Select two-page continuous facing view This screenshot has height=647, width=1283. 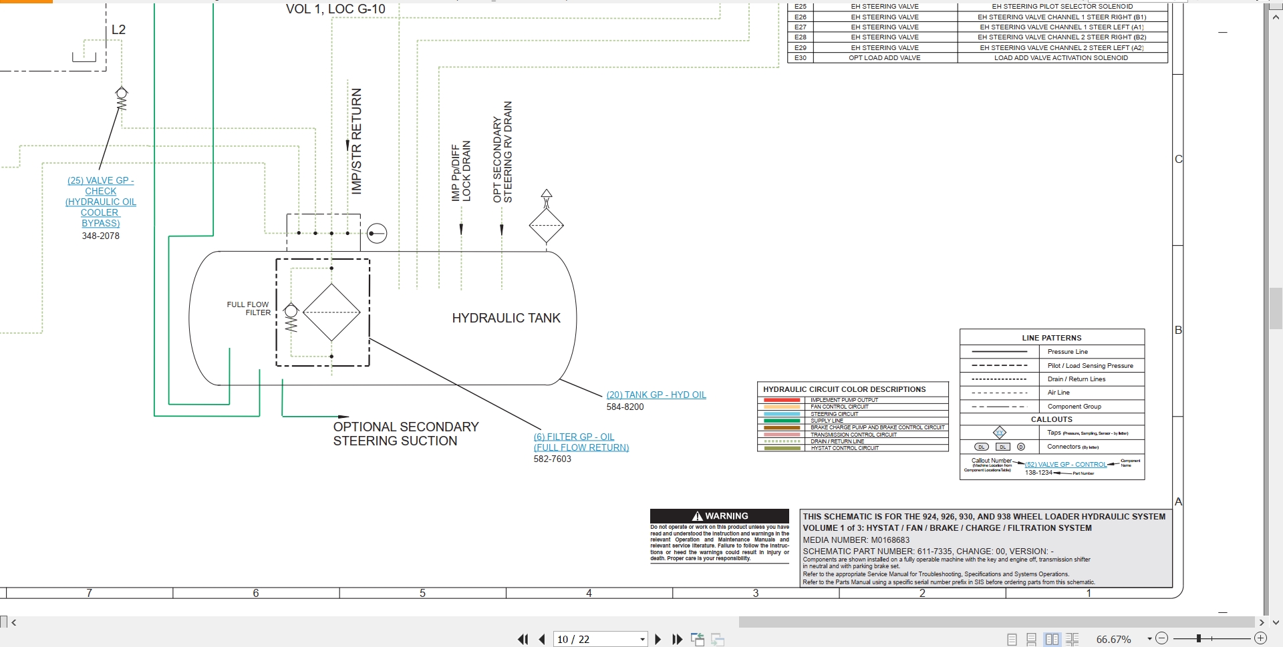pyautogui.click(x=1072, y=640)
